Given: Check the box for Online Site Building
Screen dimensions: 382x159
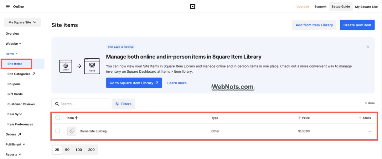Looking at the screenshot, I should pyautogui.click(x=58, y=131).
